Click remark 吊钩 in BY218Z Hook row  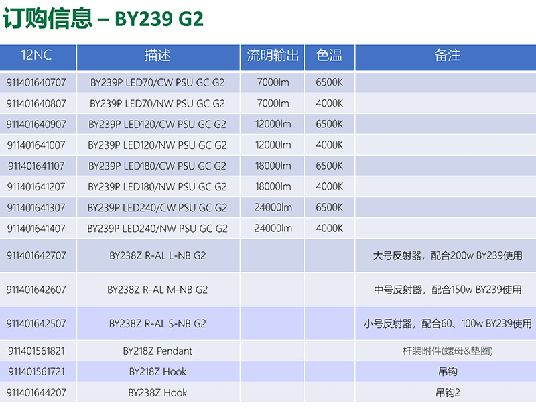point(448,372)
